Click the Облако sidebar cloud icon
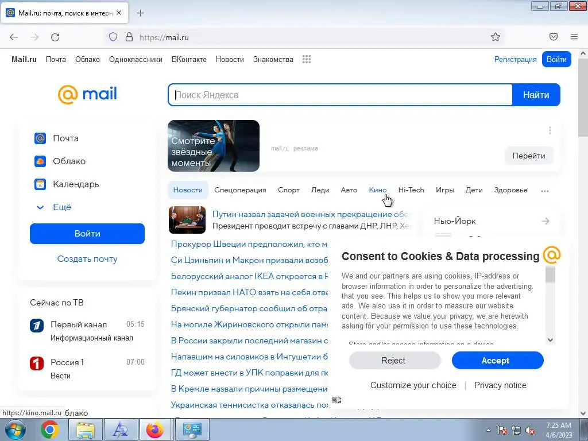 click(x=40, y=161)
